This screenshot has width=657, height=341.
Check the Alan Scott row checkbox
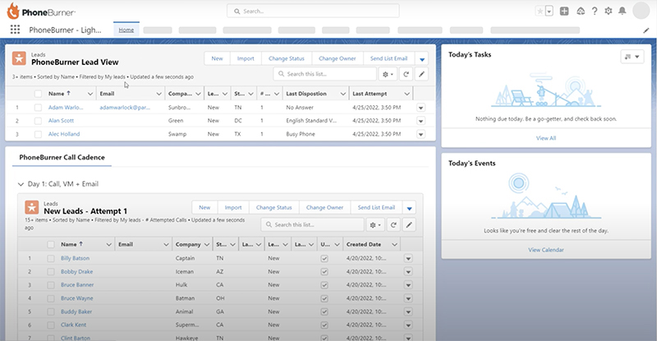pyautogui.click(x=38, y=121)
